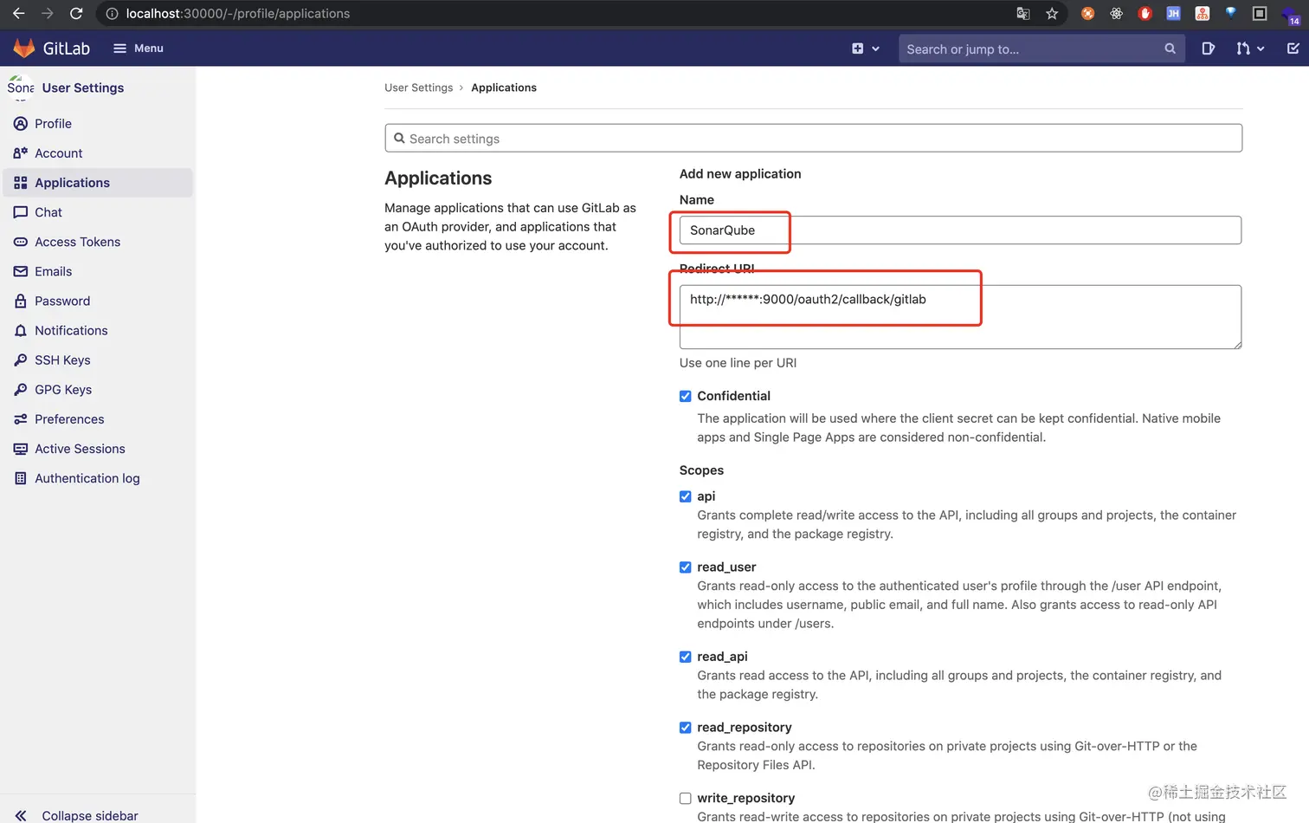Collapse the sidebar using the double-chevron icon

[20, 815]
